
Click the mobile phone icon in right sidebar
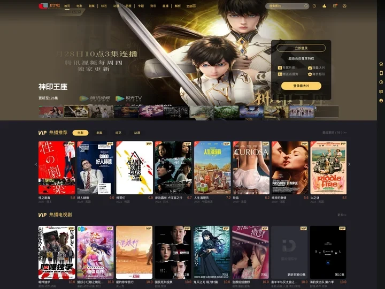[381, 73]
